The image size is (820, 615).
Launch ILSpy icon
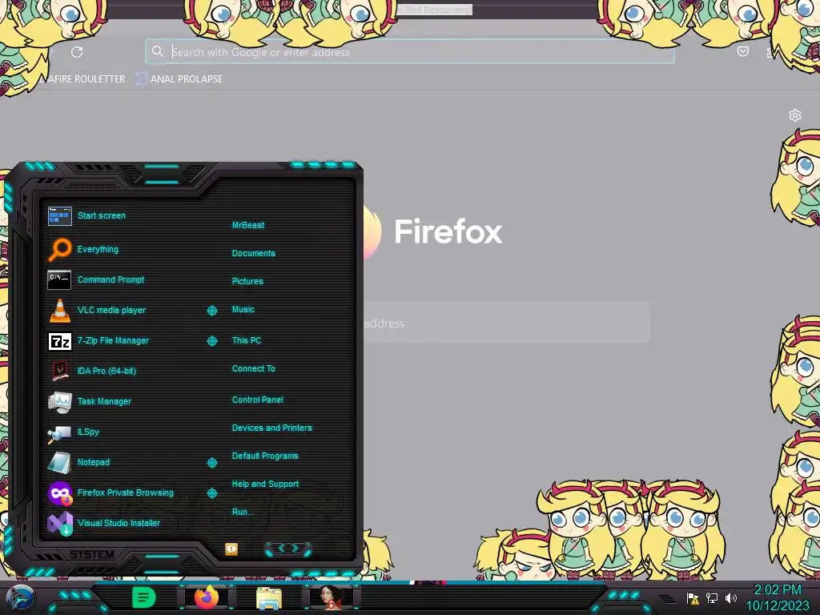coord(59,433)
